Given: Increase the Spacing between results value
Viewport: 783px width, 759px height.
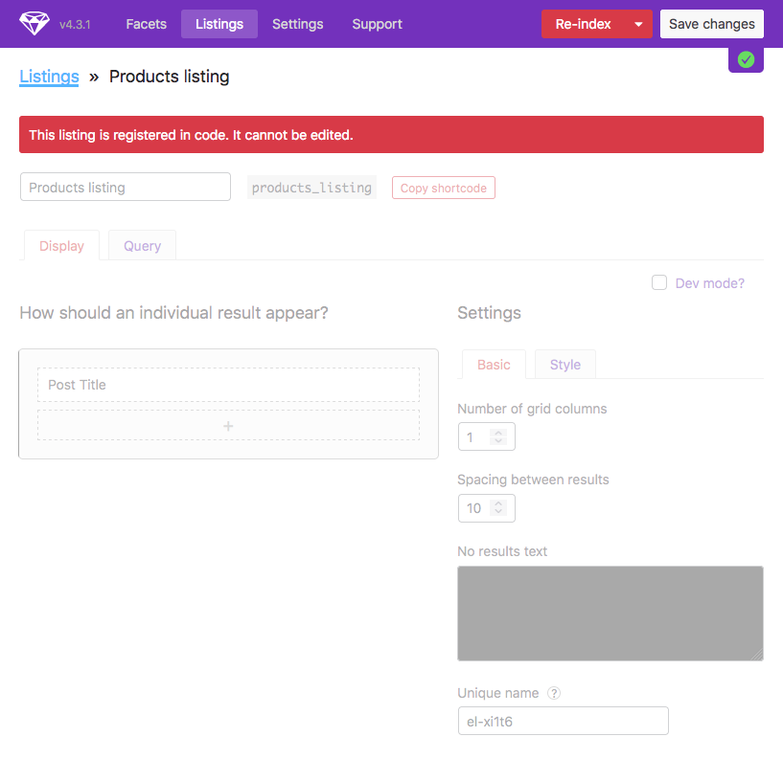Looking at the screenshot, I should pos(498,503).
